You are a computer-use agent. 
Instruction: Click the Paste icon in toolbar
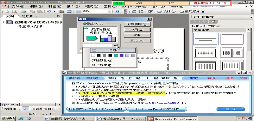40,11
